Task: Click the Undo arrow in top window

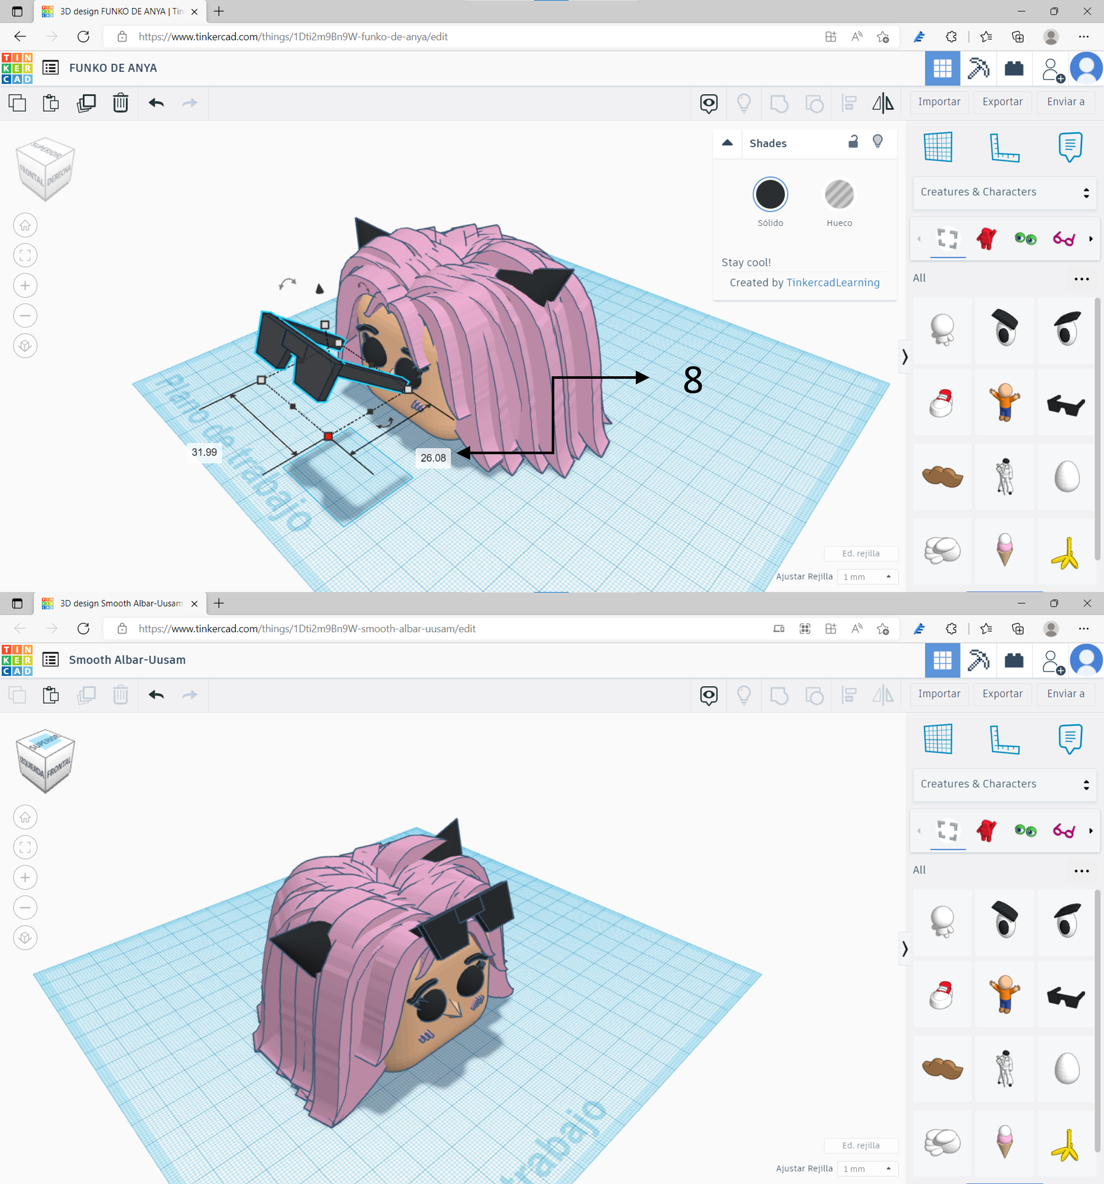Action: pyautogui.click(x=156, y=103)
